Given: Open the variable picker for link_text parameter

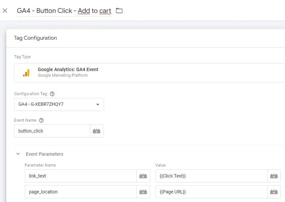Looking at the screenshot, I should pos(143,176).
